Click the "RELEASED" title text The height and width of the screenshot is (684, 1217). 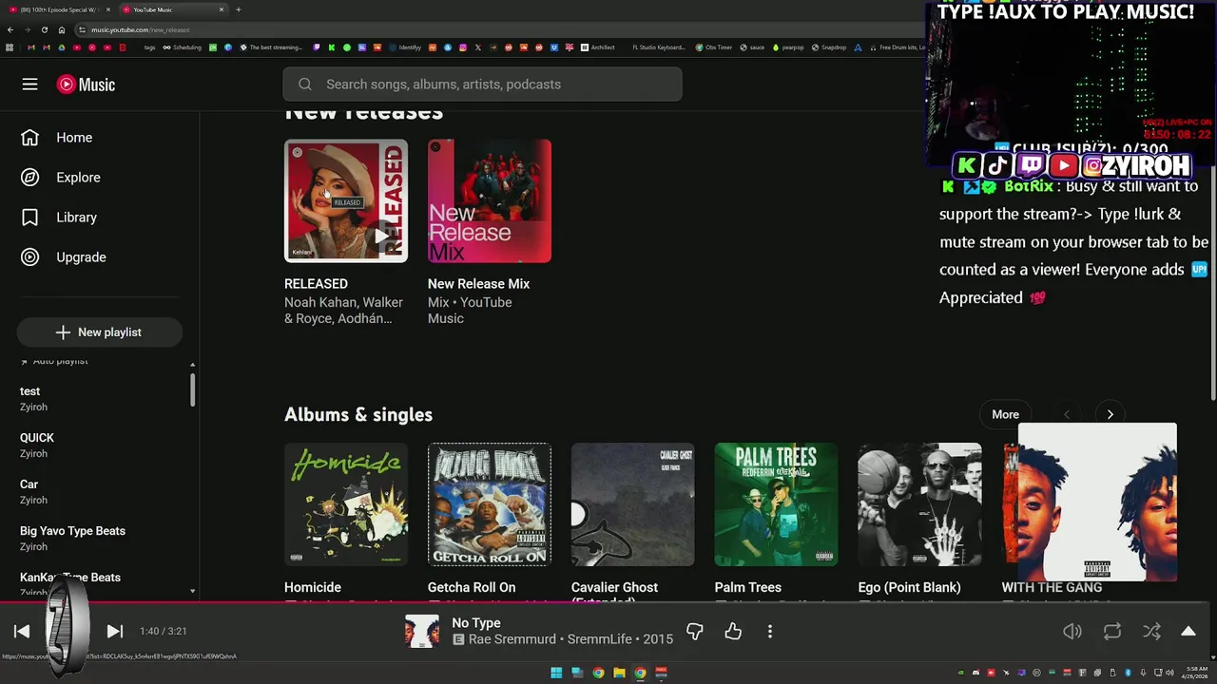pos(316,284)
